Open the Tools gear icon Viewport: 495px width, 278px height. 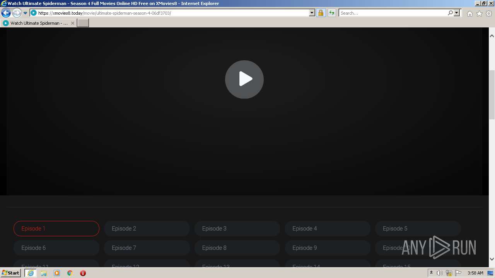pyautogui.click(x=489, y=14)
